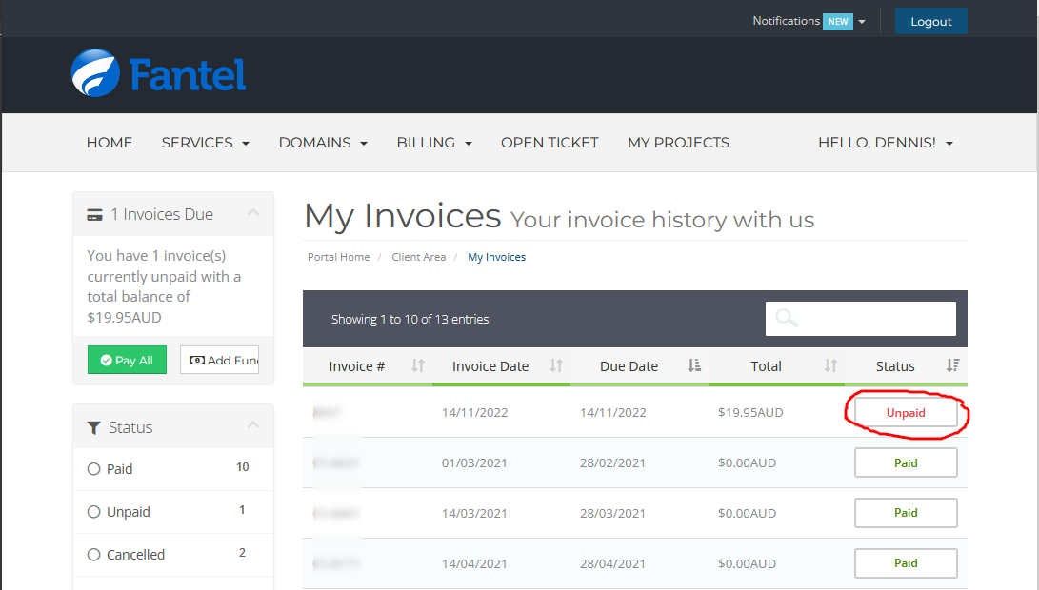Open the Notifications dropdown

pos(809,21)
